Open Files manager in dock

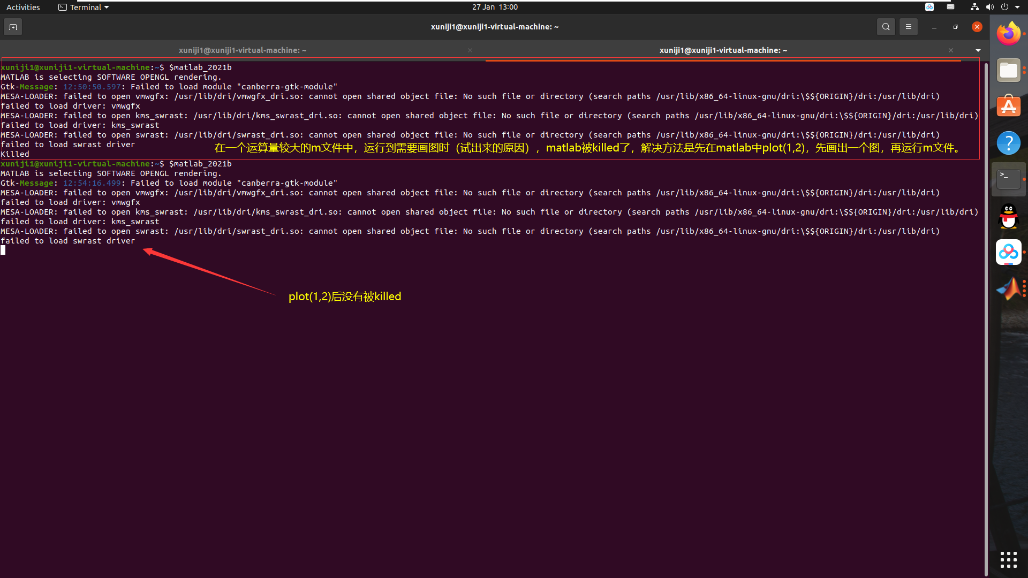click(1009, 71)
